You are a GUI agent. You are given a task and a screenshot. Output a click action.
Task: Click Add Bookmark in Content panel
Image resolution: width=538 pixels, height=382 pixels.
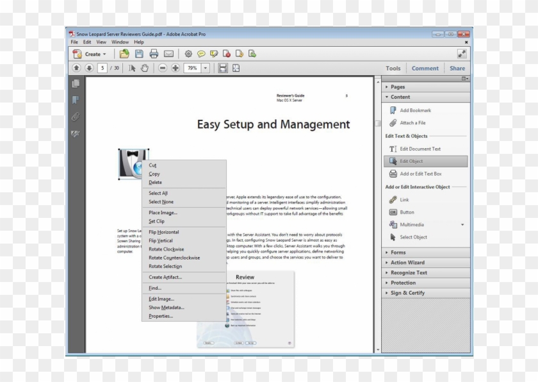[x=411, y=110]
